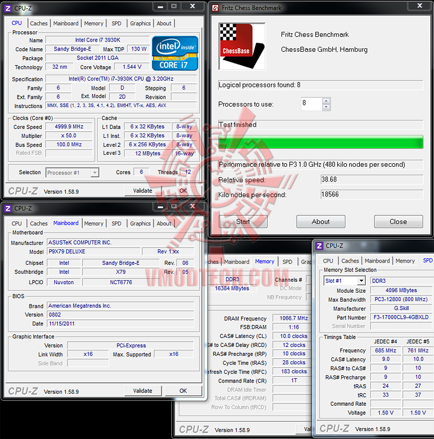Open the Slot #1 memory slot dropdown
434x439 pixels.
pos(361,281)
